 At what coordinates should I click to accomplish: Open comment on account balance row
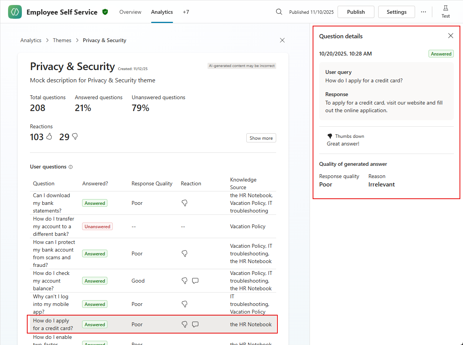click(x=195, y=281)
